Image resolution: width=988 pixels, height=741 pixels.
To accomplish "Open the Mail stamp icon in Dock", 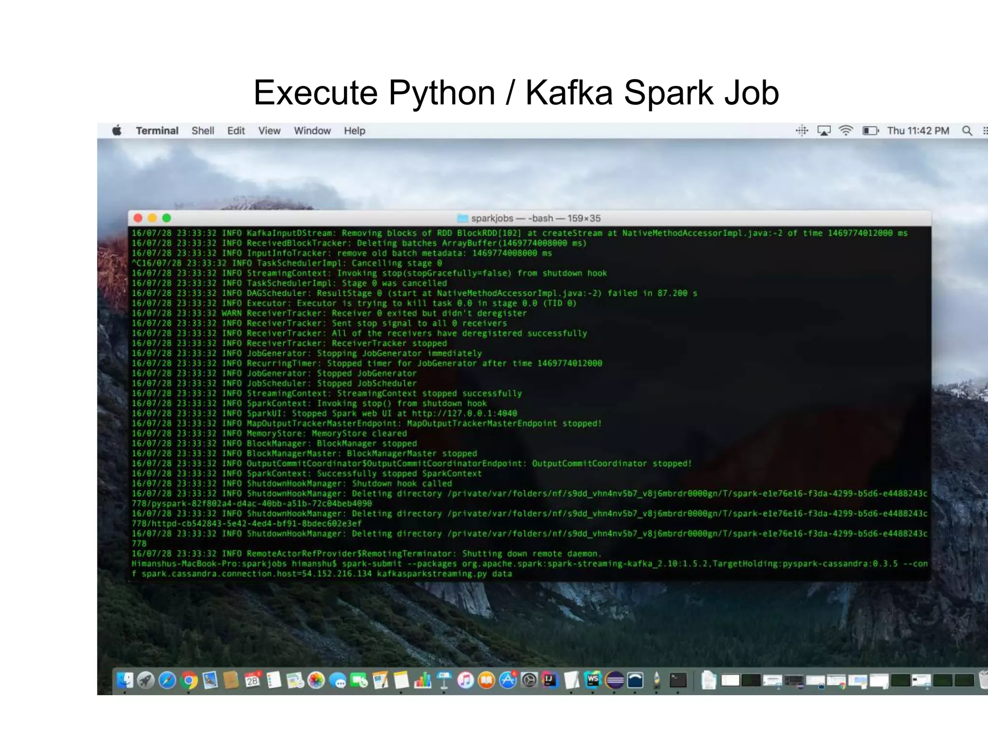I will [x=210, y=680].
